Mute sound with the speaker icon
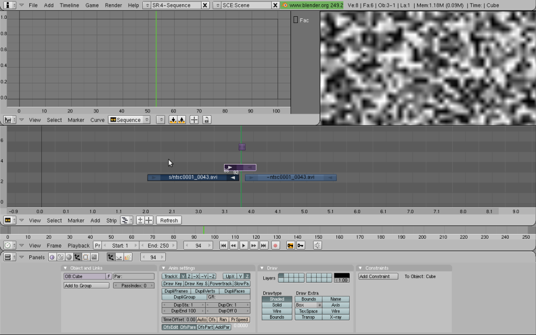 tap(316, 245)
